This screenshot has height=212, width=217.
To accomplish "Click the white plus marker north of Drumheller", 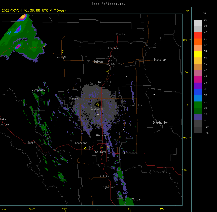I will (x=154, y=94).
